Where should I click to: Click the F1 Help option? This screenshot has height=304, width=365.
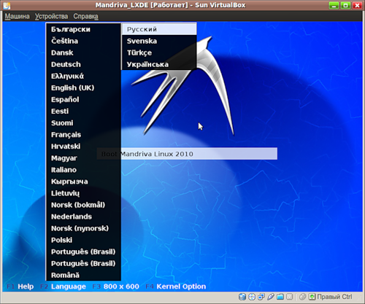coord(20,287)
